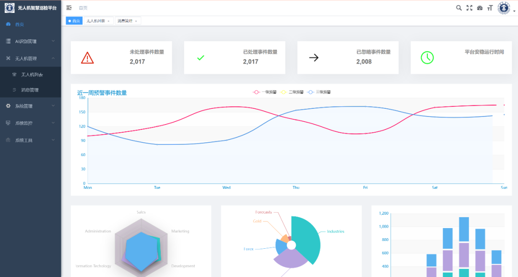The height and width of the screenshot is (277, 518).
Task: Open 消息管理 in the sidebar submenu
Action: 30,90
